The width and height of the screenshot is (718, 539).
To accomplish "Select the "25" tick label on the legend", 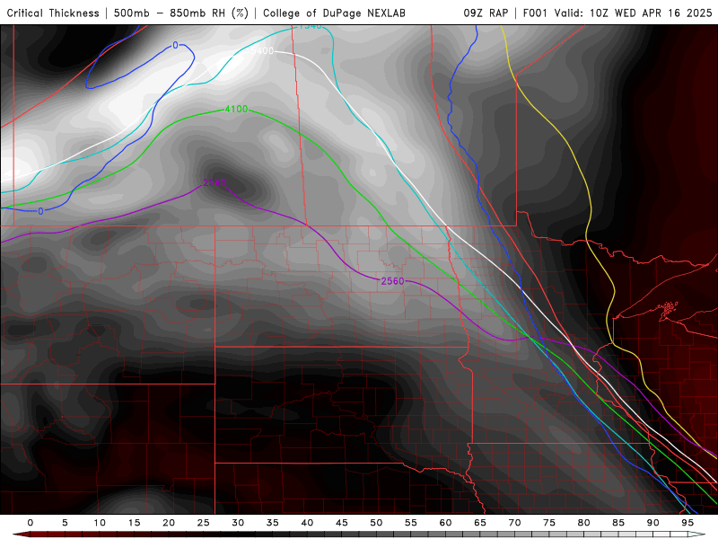I will pyautogui.click(x=204, y=523).
